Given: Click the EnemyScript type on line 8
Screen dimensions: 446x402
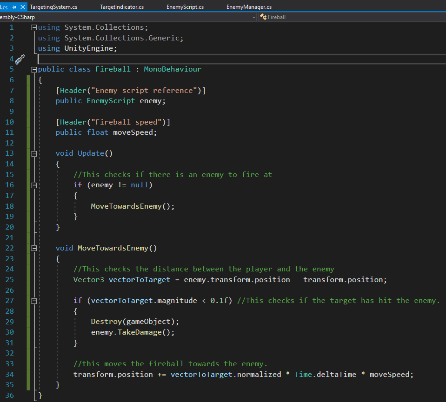Looking at the screenshot, I should pyautogui.click(x=111, y=101).
